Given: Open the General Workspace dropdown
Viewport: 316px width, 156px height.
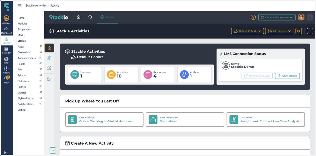Looking at the screenshot, I should [x=277, y=17].
